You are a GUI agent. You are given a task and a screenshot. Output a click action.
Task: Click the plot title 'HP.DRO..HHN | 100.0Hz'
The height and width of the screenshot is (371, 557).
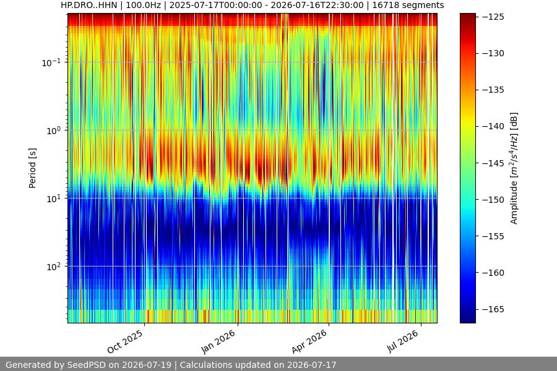110,6
